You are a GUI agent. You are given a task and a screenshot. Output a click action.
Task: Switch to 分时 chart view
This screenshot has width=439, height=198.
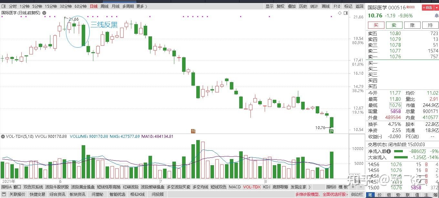coord(13,6)
